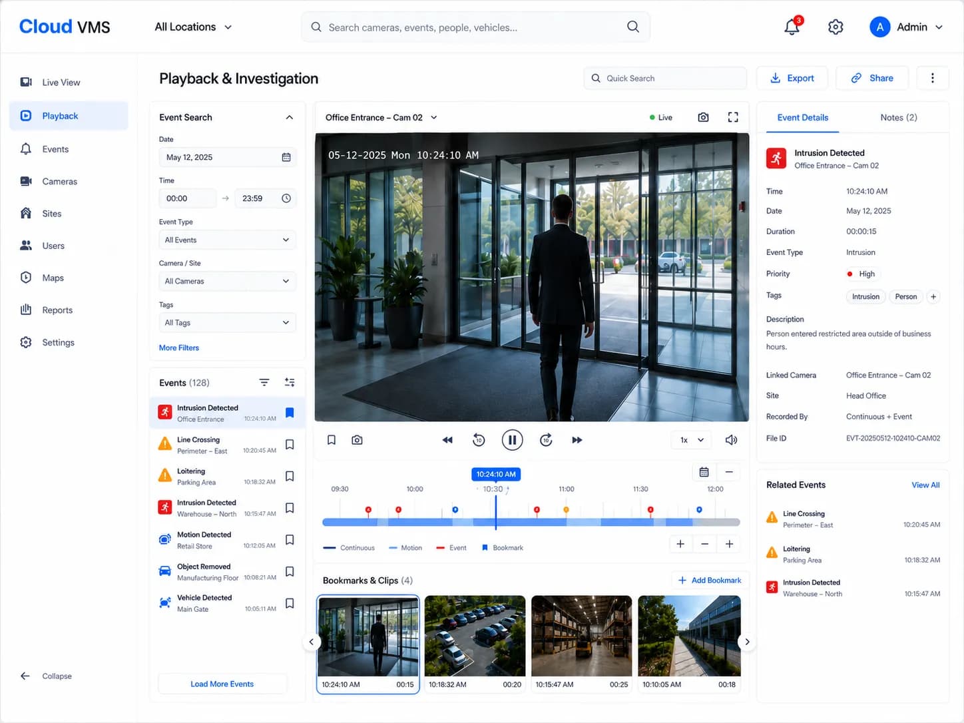Remove the bookmark from the Intrusion Detected Office Entrance event
The image size is (964, 723).
pyautogui.click(x=290, y=413)
